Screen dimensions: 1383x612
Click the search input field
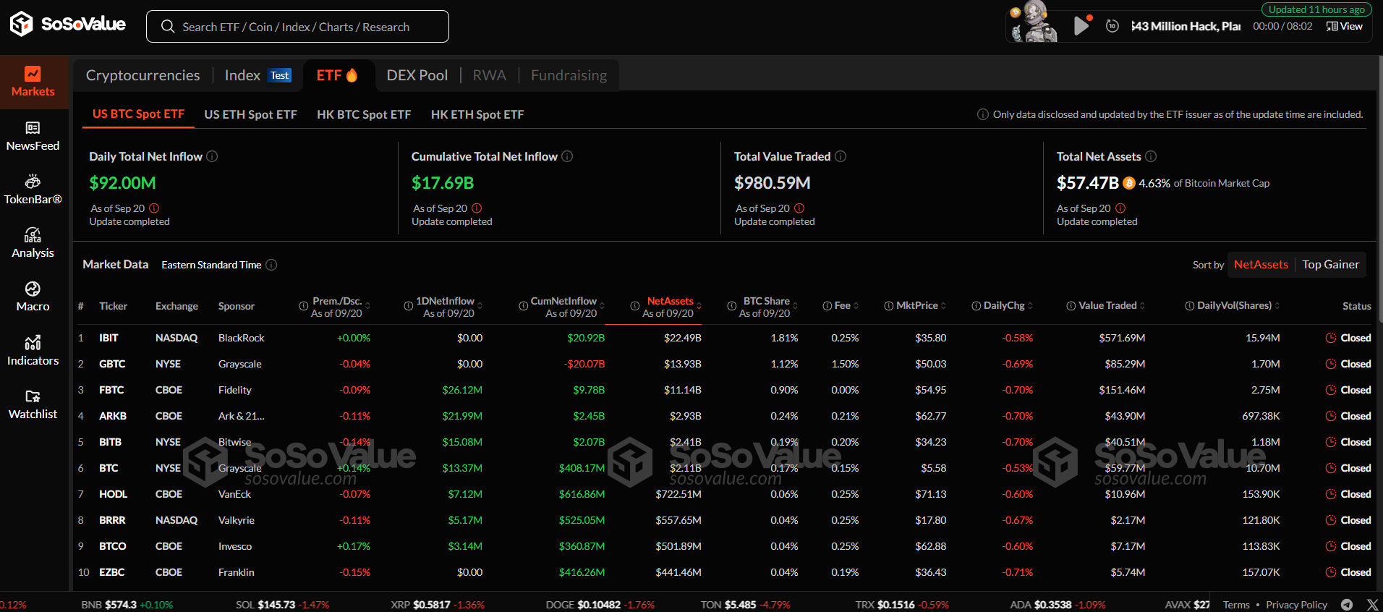(297, 27)
